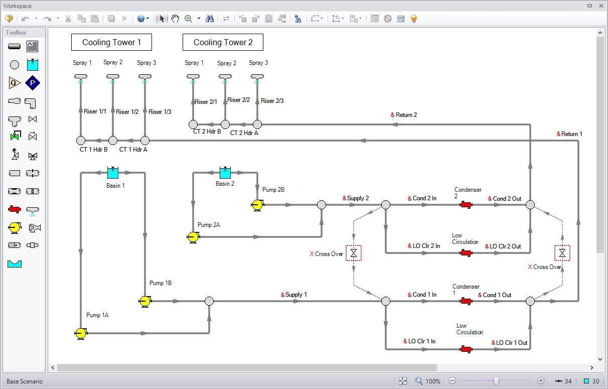
Task: Click the lightbulb icon in toolbar
Action: tap(414, 19)
